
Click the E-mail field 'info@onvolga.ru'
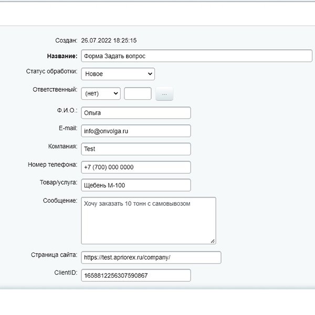[136, 131]
